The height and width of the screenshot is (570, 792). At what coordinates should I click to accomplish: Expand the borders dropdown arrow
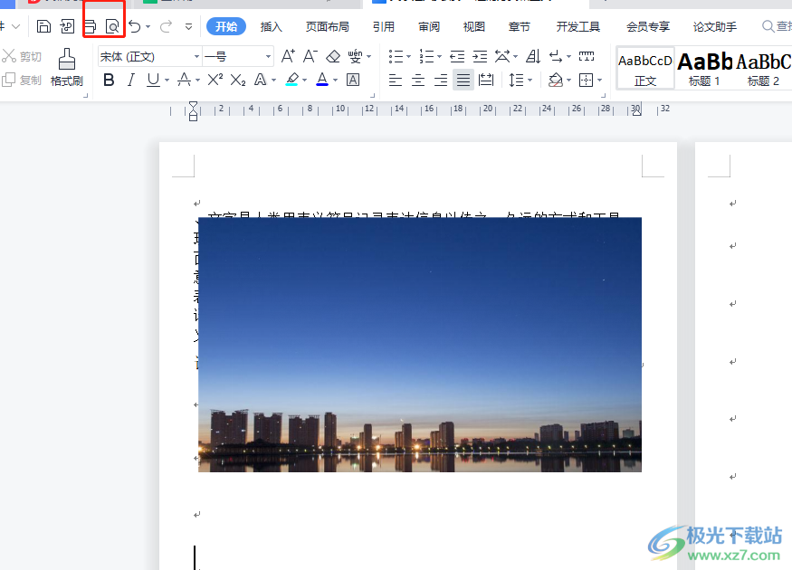click(x=599, y=80)
